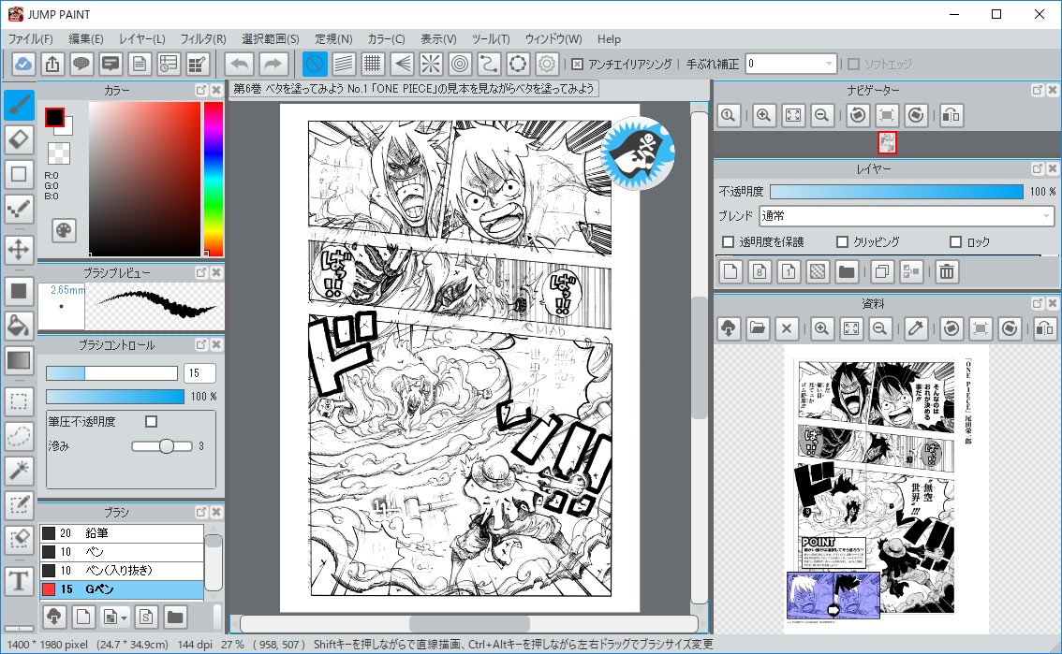Undock the 資料 panel
The image size is (1062, 654).
point(1037,303)
